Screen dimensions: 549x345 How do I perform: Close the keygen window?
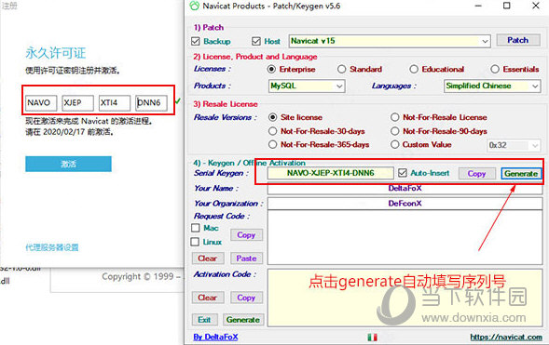pyautogui.click(x=536, y=6)
